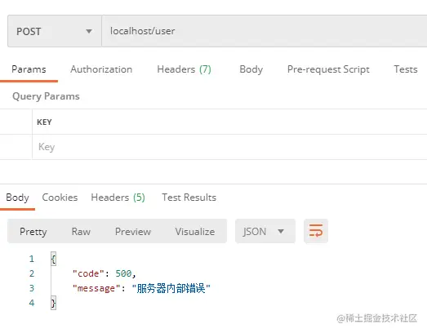Select the Preview view button
Image resolution: width=427 pixels, height=333 pixels.
[133, 232]
